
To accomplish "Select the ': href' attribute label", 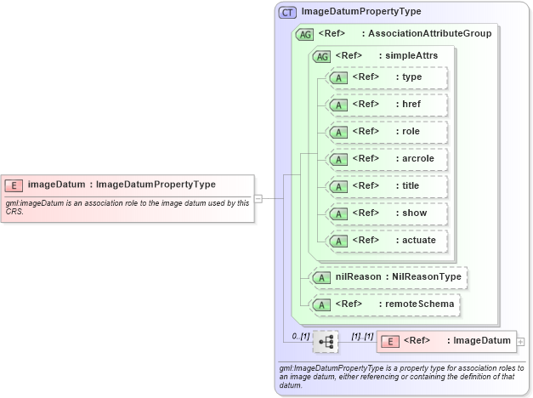I will (408, 104).
